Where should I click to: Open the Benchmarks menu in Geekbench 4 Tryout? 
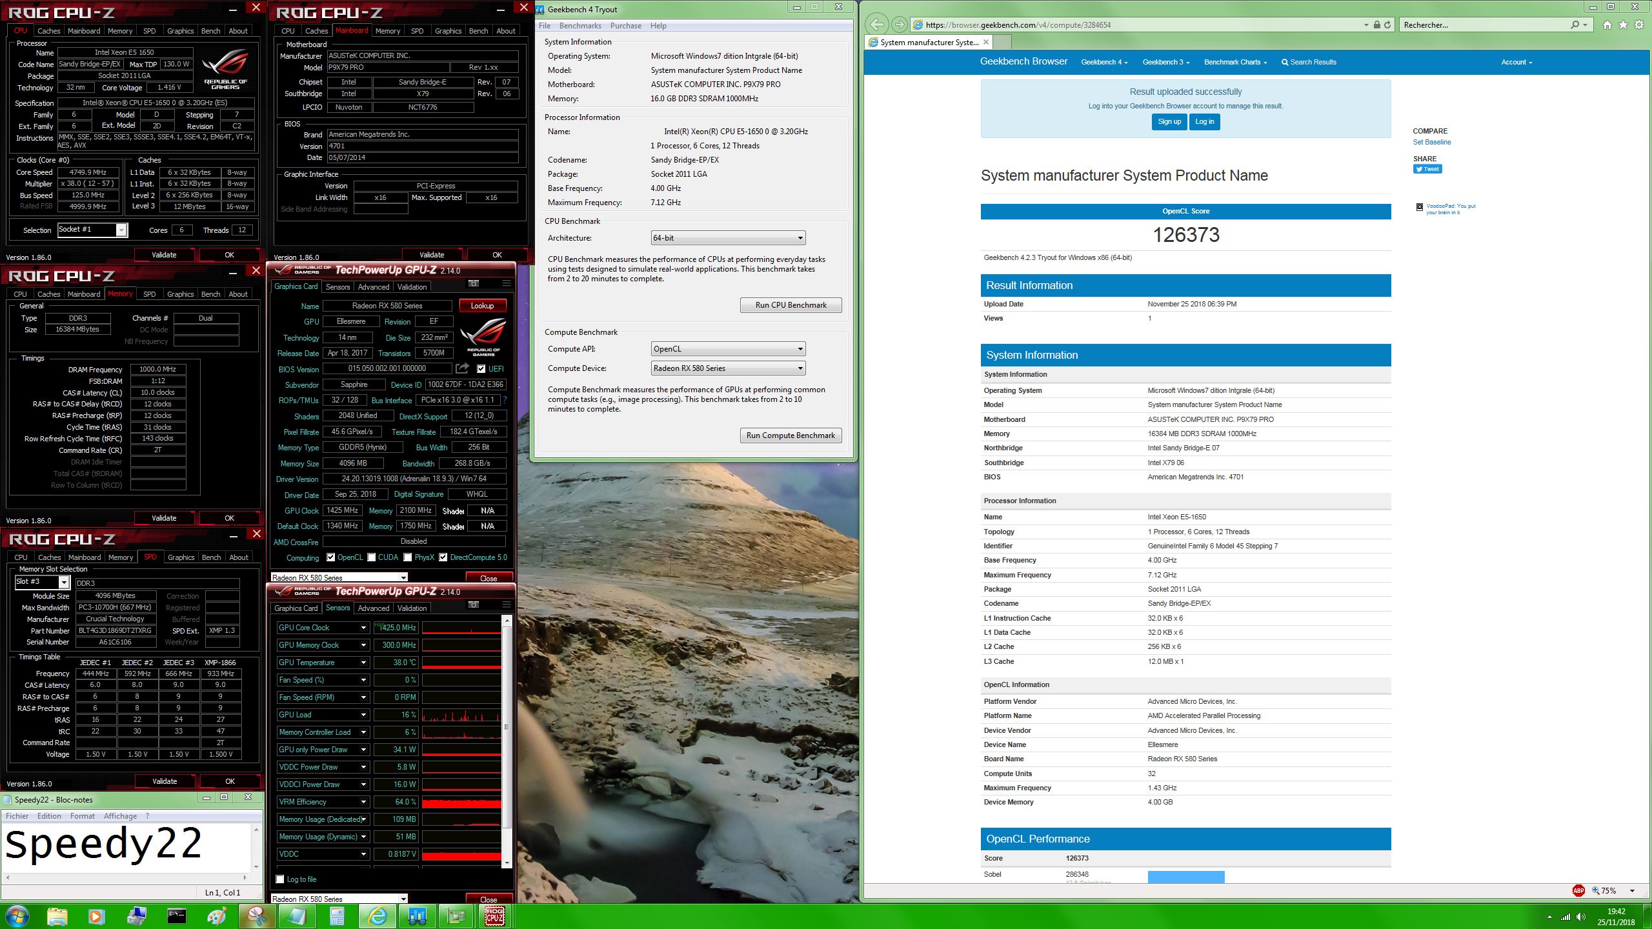[x=580, y=26]
